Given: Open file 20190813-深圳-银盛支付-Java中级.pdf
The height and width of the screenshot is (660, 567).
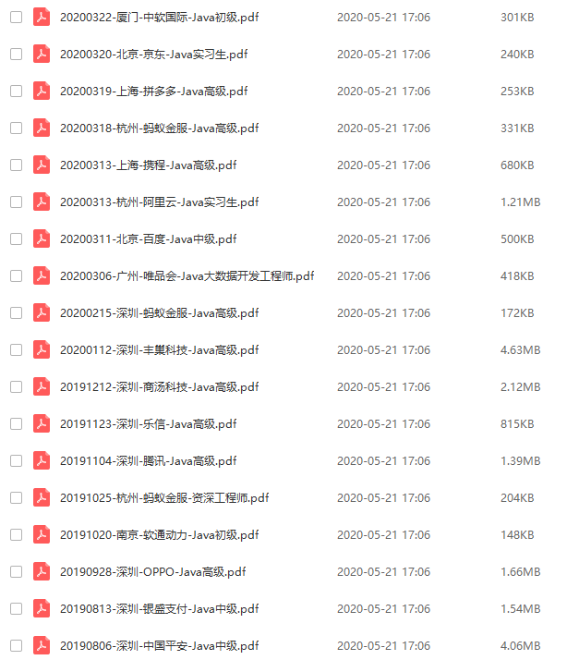Looking at the screenshot, I should click(x=159, y=608).
